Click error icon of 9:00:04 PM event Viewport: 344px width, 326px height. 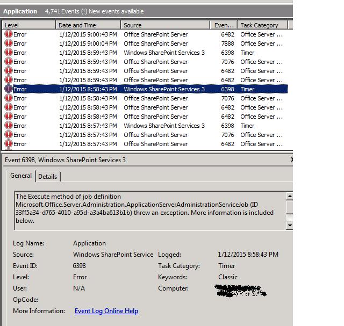tap(9, 44)
